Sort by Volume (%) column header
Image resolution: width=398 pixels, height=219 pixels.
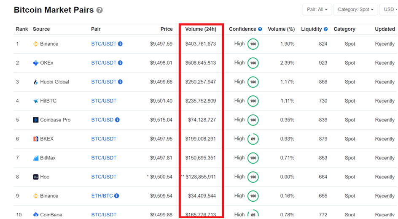pyautogui.click(x=281, y=29)
